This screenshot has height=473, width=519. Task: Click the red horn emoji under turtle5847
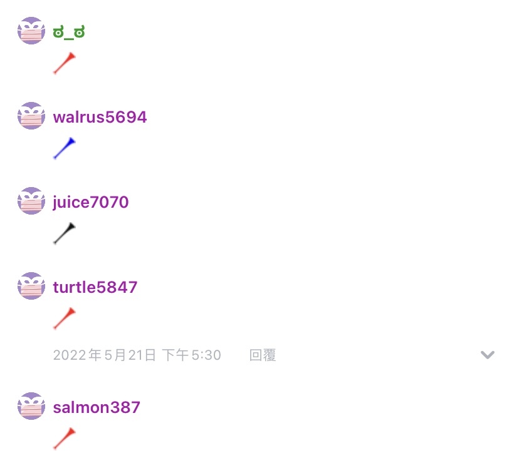(65, 318)
